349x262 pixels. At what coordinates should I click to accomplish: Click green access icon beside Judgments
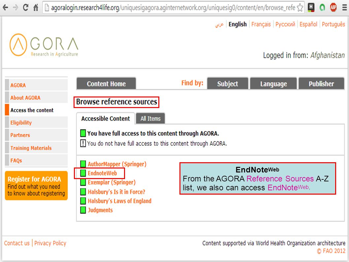(x=83, y=210)
